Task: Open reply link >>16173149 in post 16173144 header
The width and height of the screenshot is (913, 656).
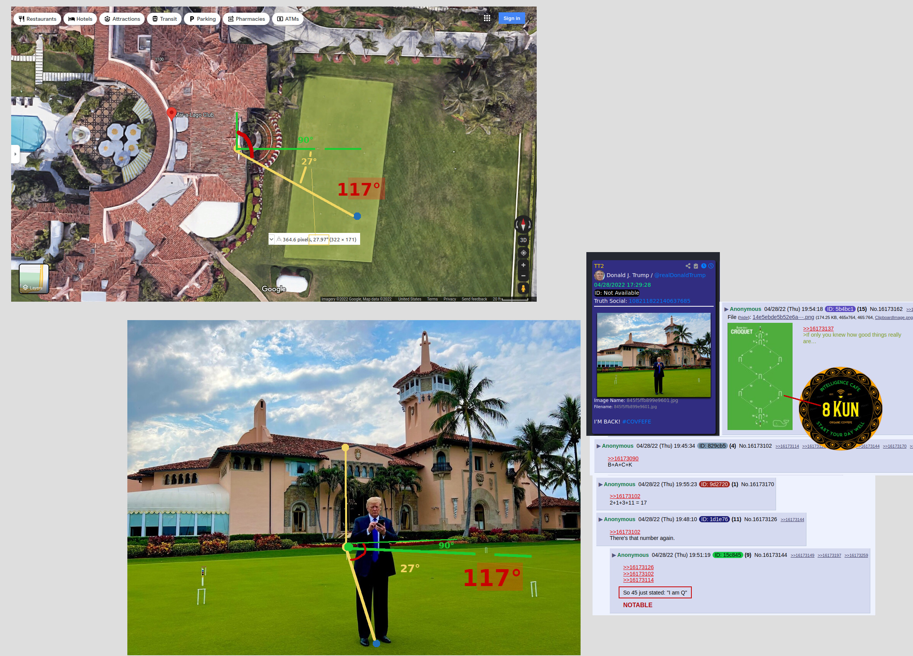Action: [x=802, y=556]
